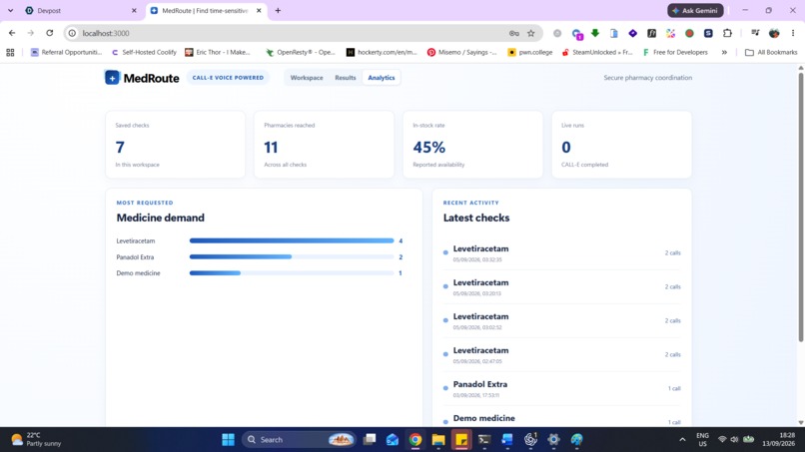Click the Pharmacies reached card
Viewport: 805px width, 452px height.
(x=324, y=145)
